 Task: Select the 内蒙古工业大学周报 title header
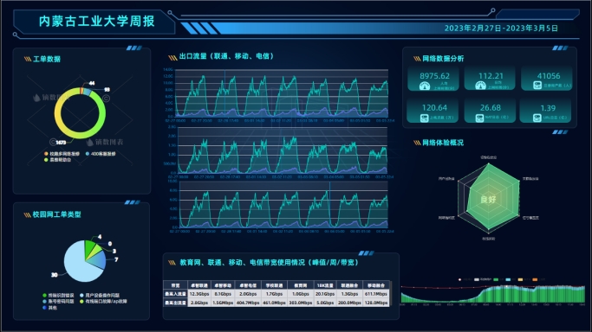pyautogui.click(x=97, y=21)
